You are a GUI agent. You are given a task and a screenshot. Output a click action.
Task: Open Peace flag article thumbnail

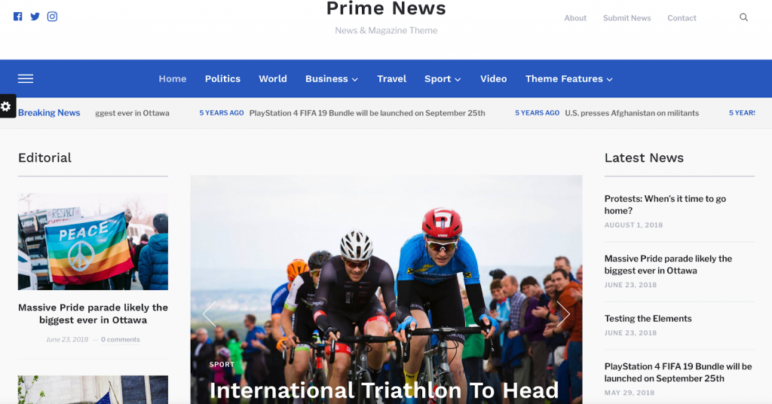tap(93, 242)
